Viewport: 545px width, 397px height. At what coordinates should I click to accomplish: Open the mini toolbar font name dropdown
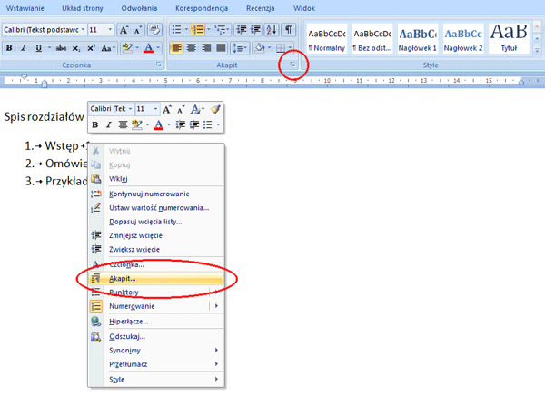[130, 109]
